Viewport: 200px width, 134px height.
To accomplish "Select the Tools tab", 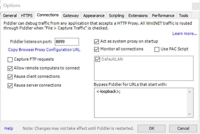I will (184, 16).
